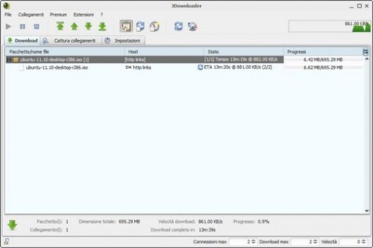Image resolution: width=373 pixels, height=248 pixels.
Task: Click the blue refresh update icon
Action: tap(178, 26)
